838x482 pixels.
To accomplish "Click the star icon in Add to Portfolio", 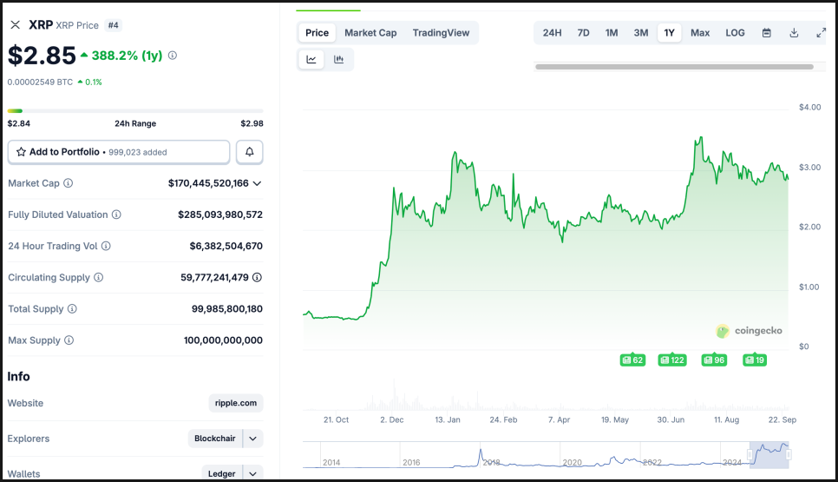I will point(22,152).
